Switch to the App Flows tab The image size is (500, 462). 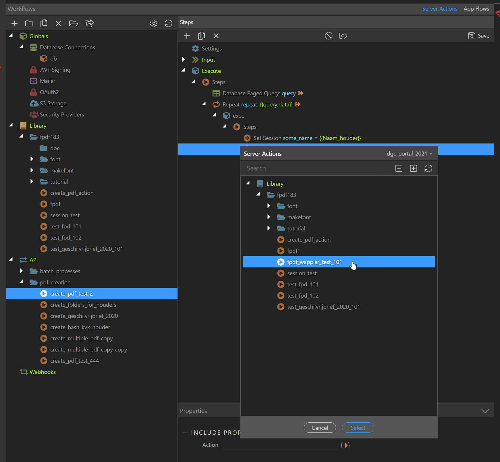click(x=476, y=9)
